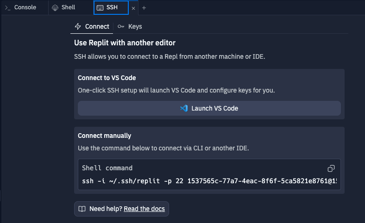This screenshot has height=223, width=365.
Task: Click the 'One-click SSH setup' description text
Action: tap(176, 90)
